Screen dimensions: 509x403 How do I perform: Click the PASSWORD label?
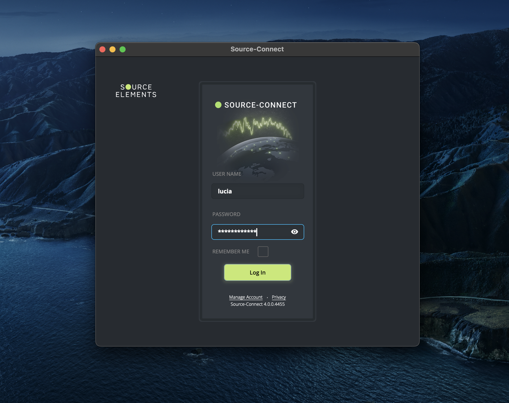point(226,214)
